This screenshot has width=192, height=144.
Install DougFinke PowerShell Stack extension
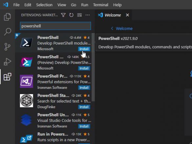point(84,107)
